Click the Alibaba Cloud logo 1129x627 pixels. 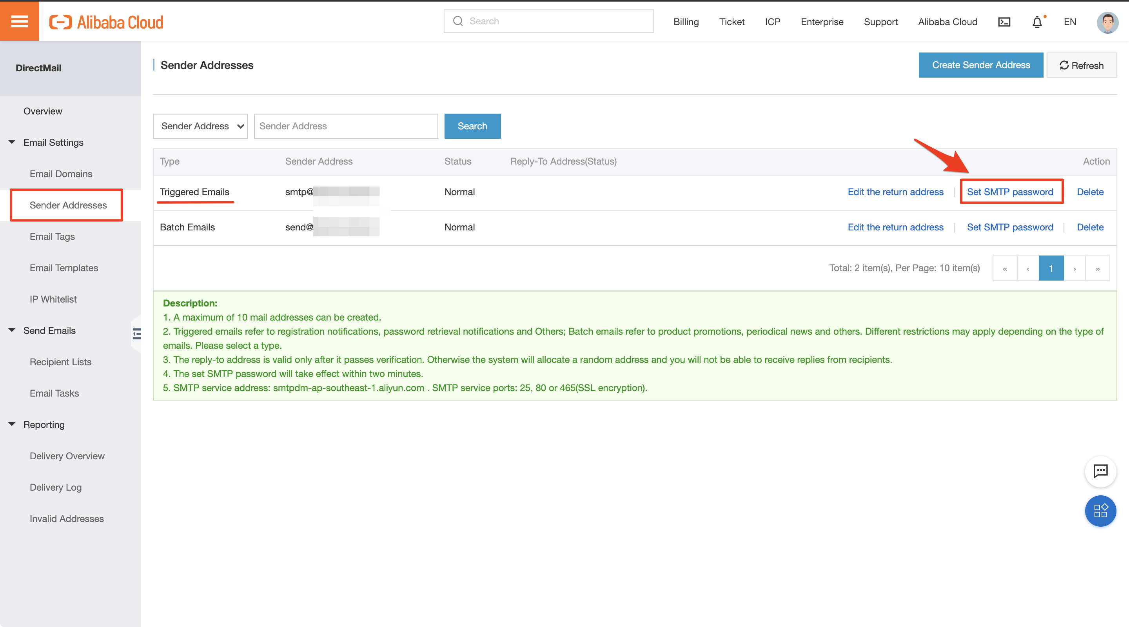[107, 22]
